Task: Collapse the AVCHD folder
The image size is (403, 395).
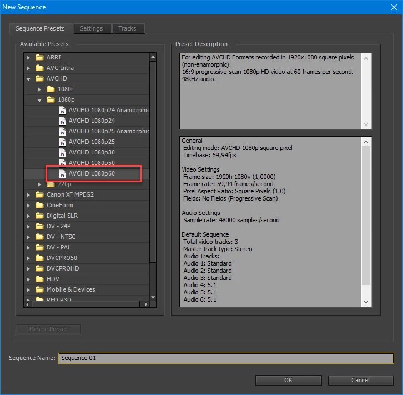Action: pos(28,79)
